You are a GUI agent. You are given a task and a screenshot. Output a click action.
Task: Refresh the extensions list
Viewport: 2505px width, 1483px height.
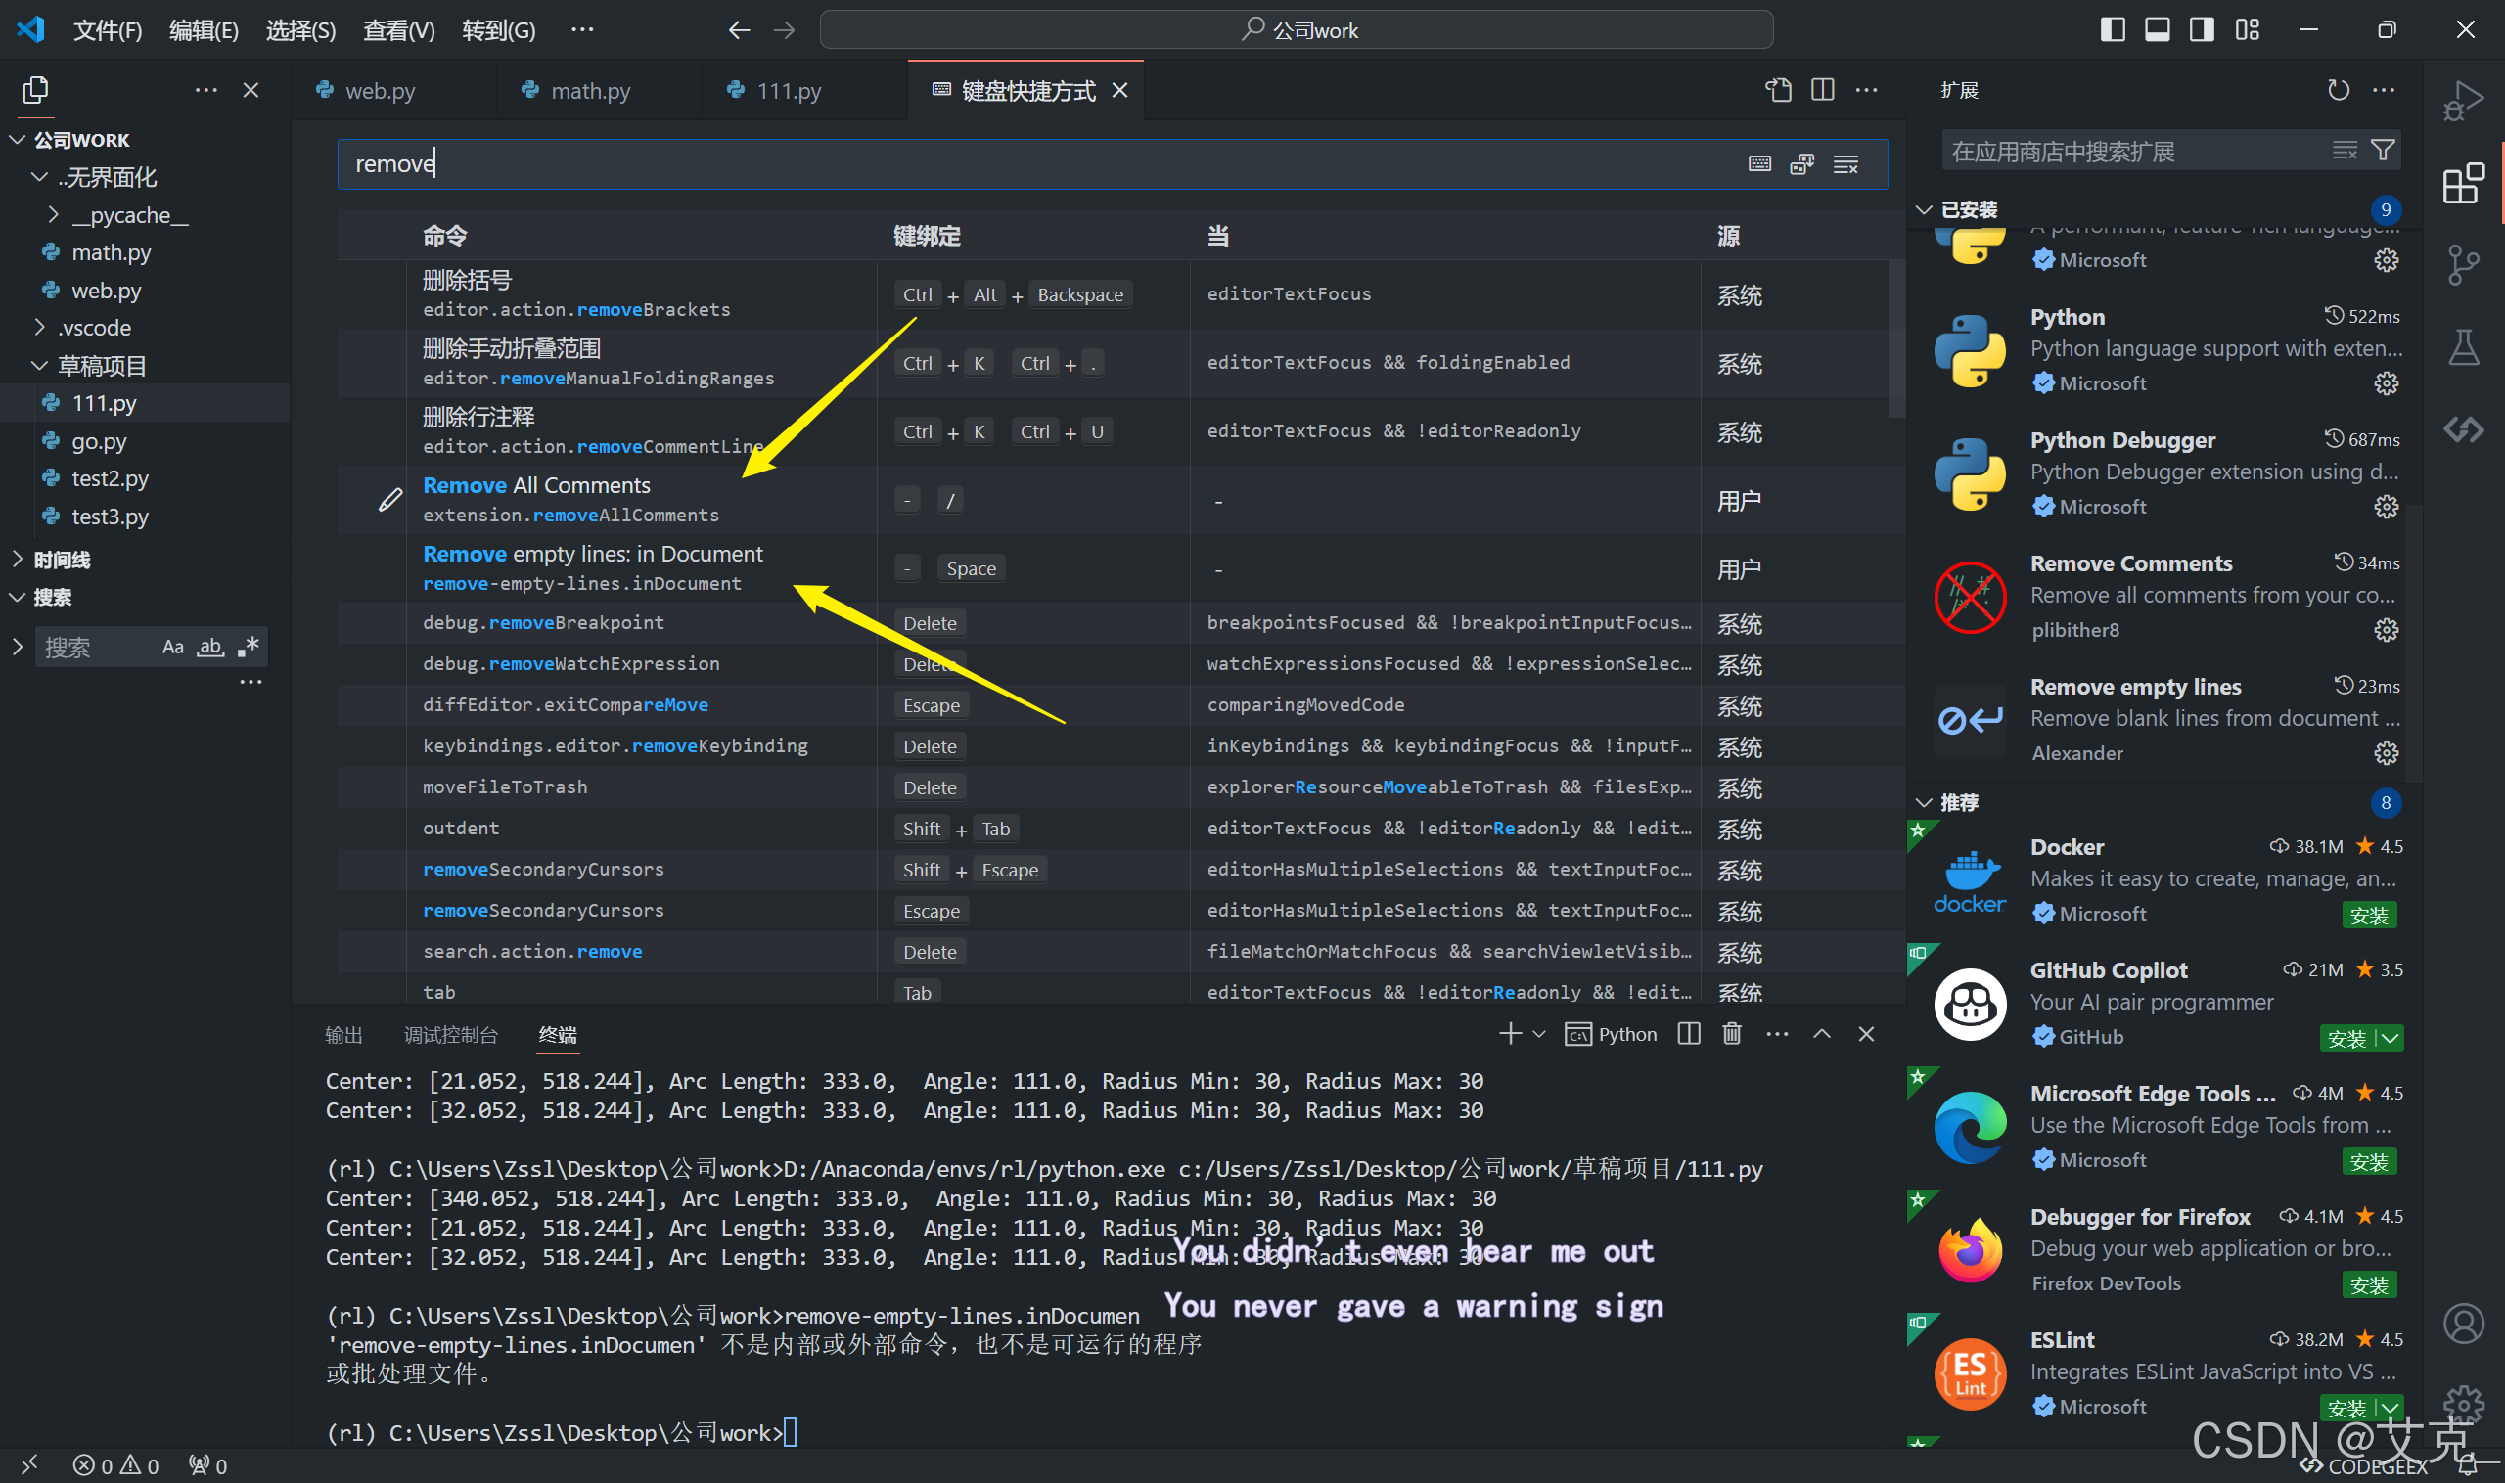click(x=2338, y=90)
